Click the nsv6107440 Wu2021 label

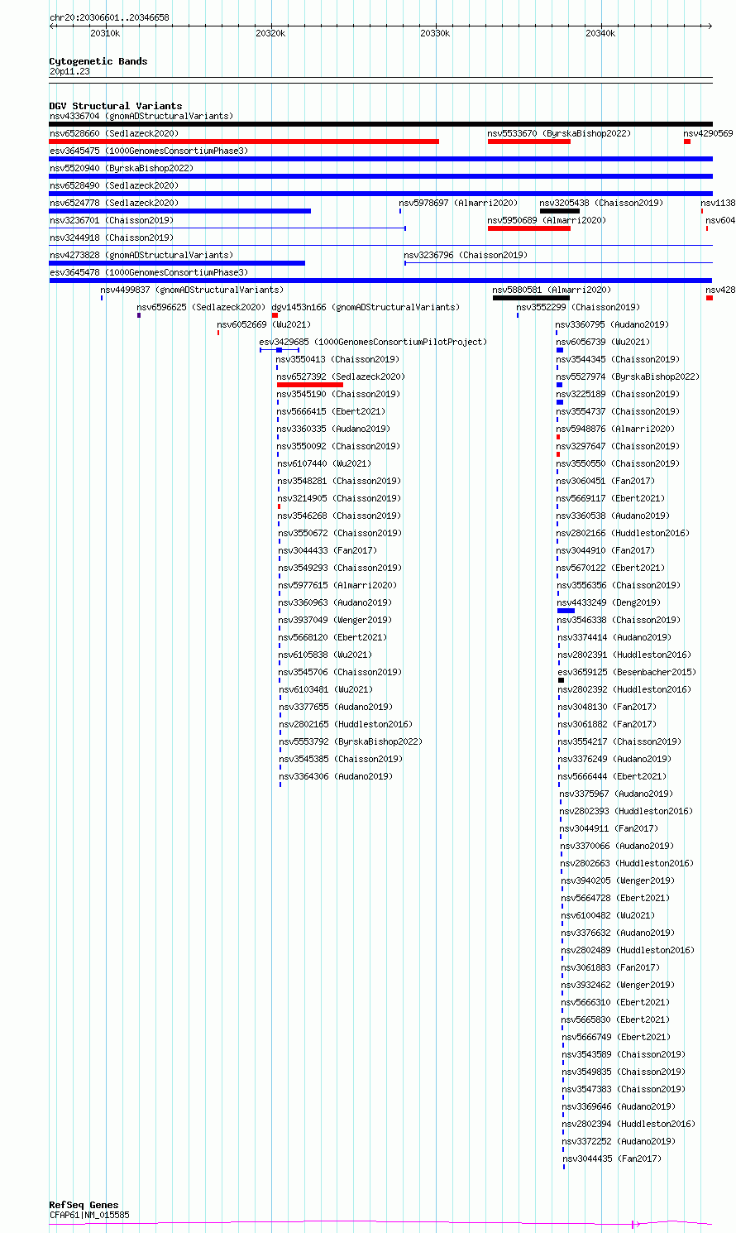[x=324, y=463]
